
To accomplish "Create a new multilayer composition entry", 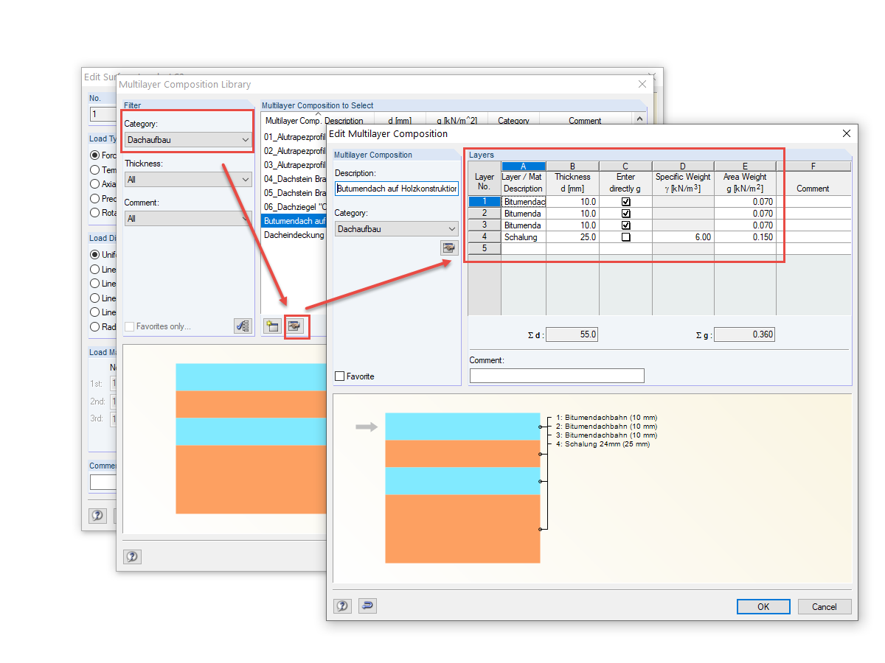I will tap(272, 326).
